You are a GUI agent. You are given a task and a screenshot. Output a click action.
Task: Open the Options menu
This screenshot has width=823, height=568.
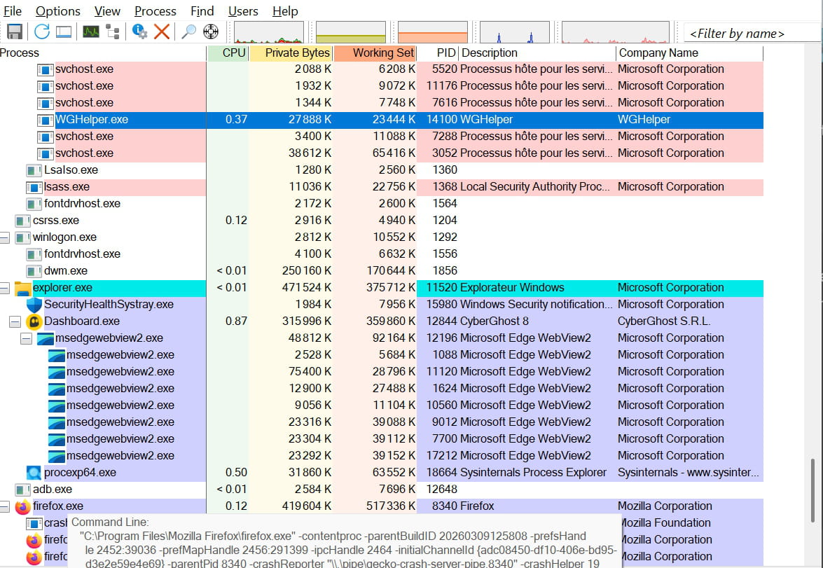click(58, 11)
